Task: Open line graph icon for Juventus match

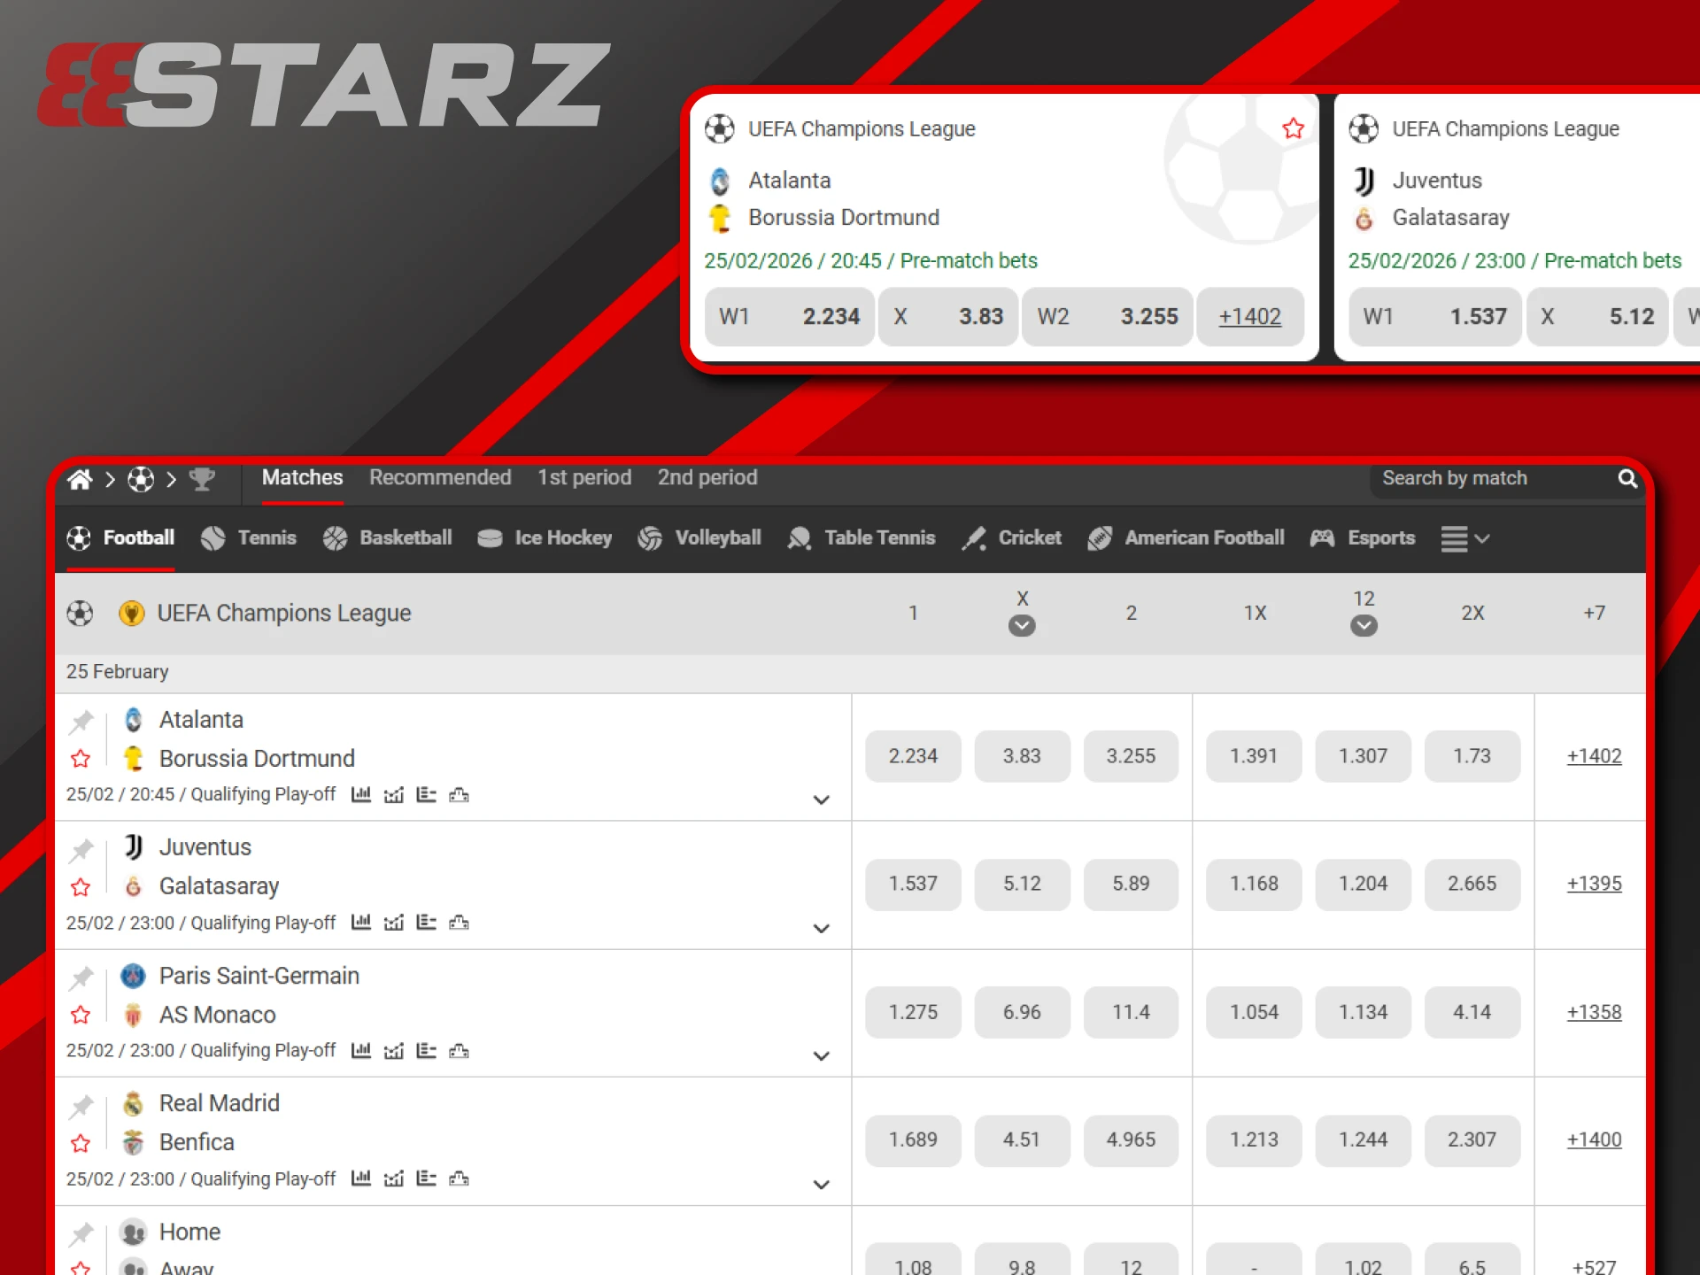Action: tap(394, 922)
